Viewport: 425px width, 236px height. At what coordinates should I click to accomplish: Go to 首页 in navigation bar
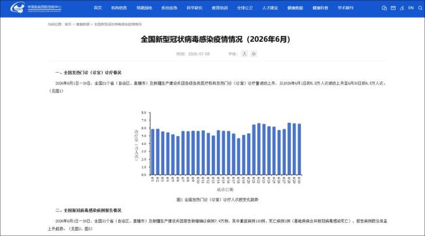coord(97,8)
